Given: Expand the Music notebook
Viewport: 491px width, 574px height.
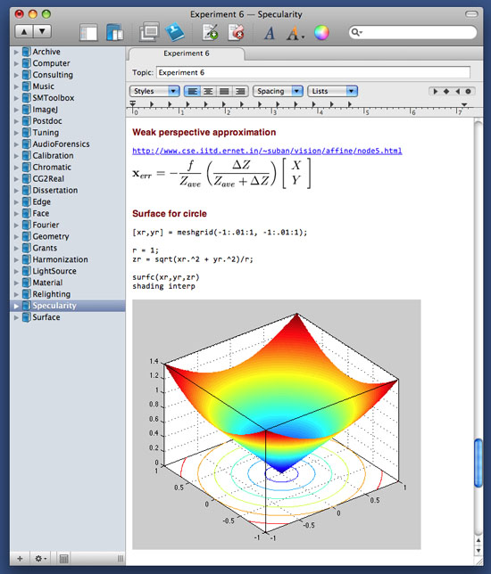Looking at the screenshot, I should pyautogui.click(x=16, y=86).
